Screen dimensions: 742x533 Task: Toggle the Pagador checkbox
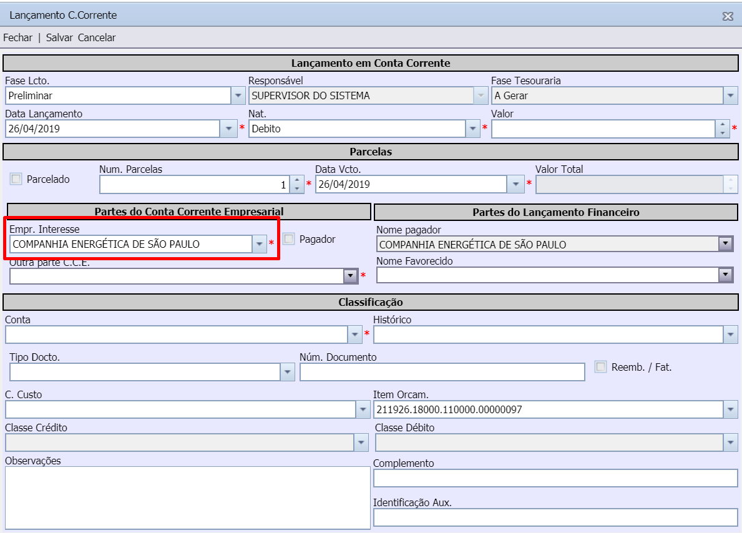(x=289, y=238)
